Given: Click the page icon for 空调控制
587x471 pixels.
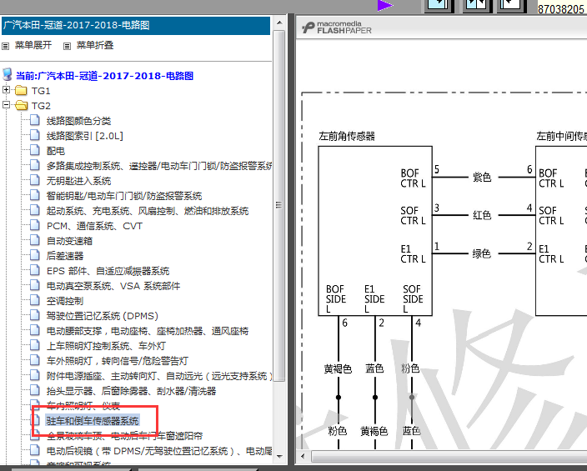Looking at the screenshot, I should point(35,300).
